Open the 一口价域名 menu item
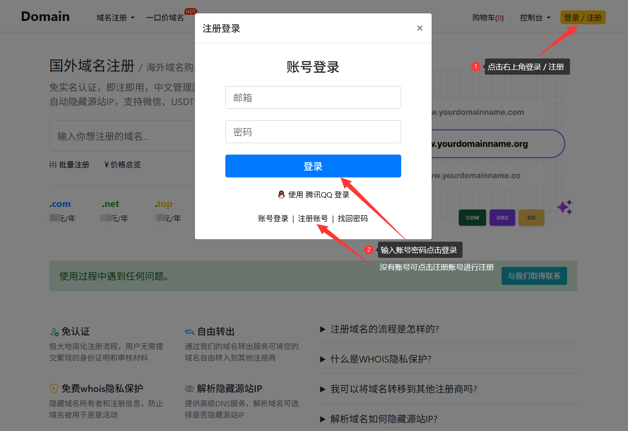The height and width of the screenshot is (431, 628). point(165,18)
